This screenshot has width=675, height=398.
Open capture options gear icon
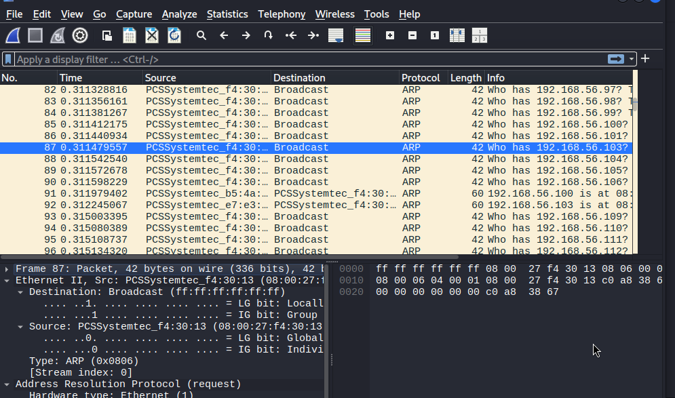[x=80, y=36]
